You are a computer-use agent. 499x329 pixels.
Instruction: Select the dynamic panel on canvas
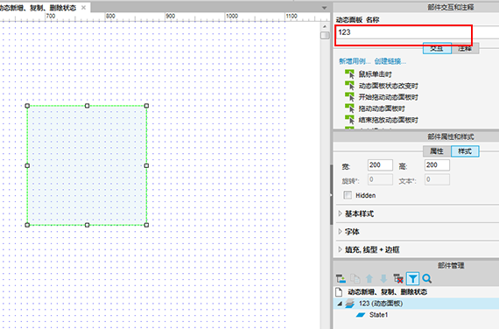click(87, 165)
